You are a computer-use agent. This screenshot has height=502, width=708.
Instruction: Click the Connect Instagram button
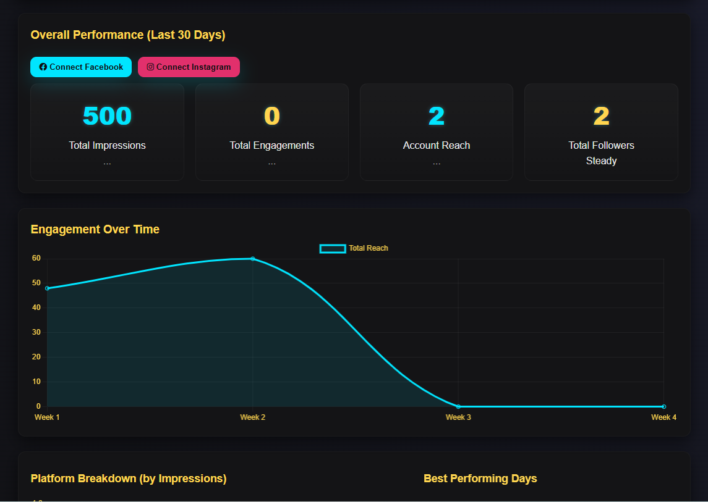(189, 67)
